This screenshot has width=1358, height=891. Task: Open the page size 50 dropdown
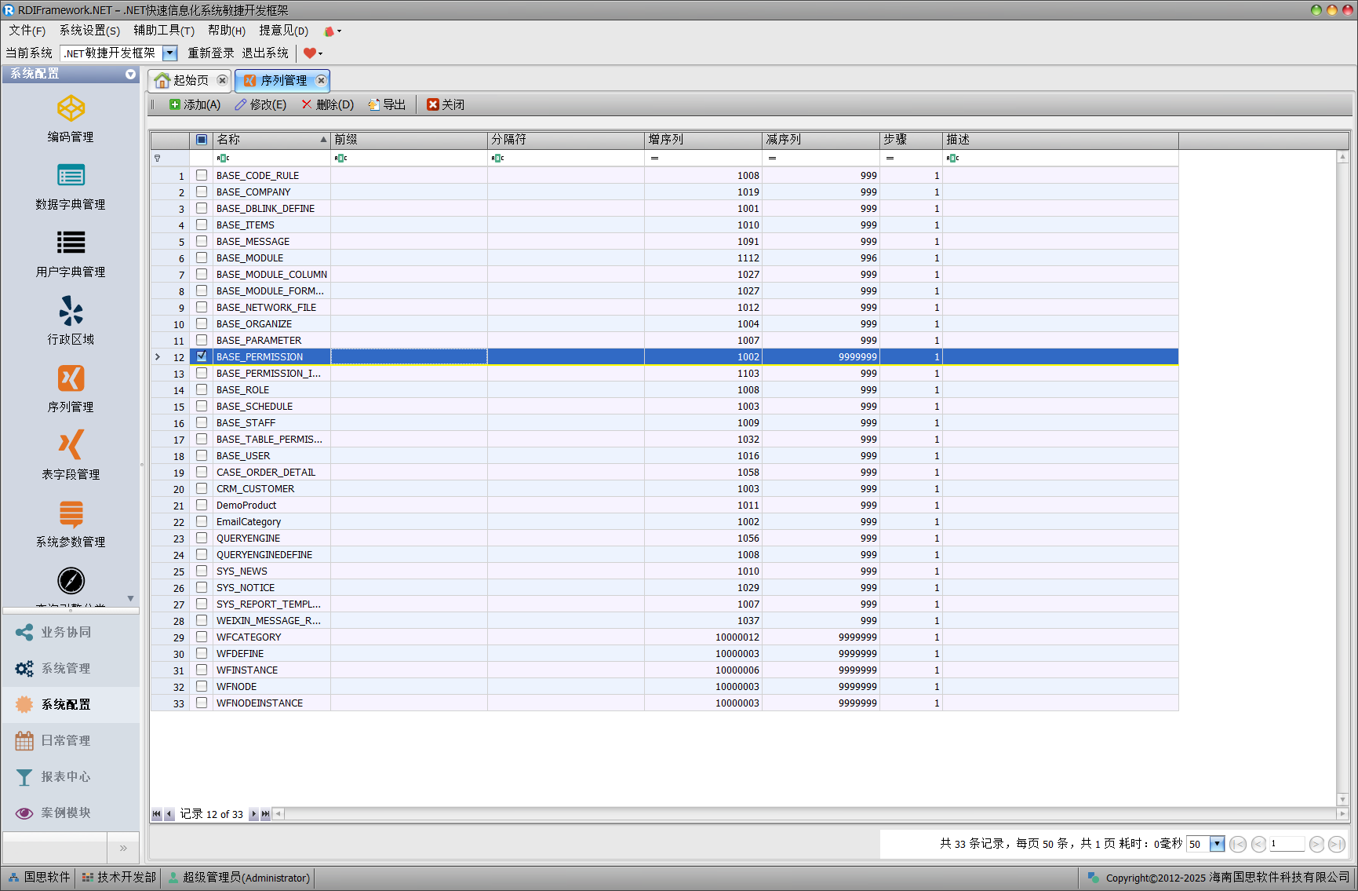(x=1217, y=844)
